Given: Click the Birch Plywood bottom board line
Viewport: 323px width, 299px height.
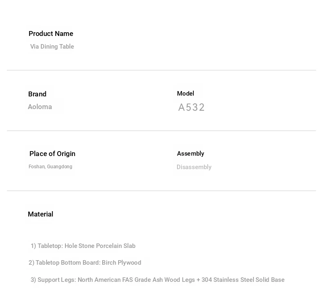Looking at the screenshot, I should coord(85,263).
